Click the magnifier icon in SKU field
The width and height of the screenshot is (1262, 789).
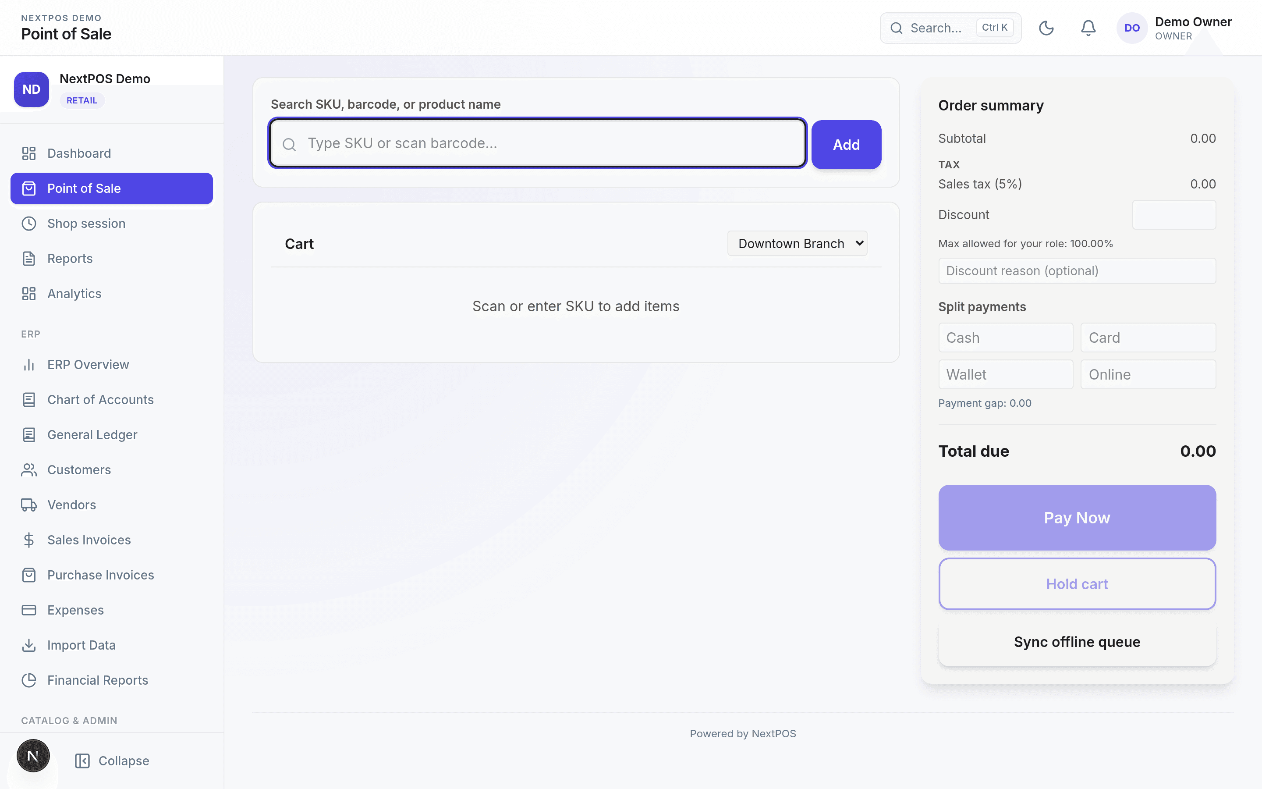pos(289,145)
